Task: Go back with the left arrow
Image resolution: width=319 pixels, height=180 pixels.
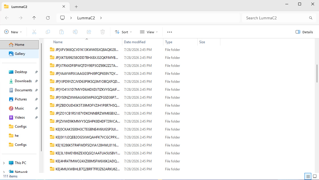Action: 7,18
